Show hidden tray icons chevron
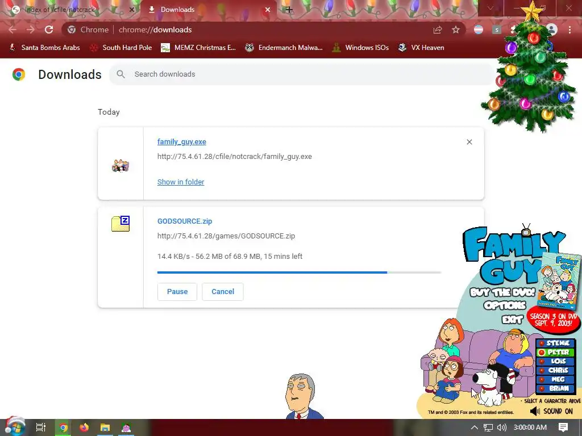Image resolution: width=582 pixels, height=436 pixels. click(475, 427)
